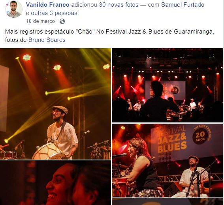The image size is (224, 205).
Task: Click the microphone in the singer photo
Action: coord(120,155)
